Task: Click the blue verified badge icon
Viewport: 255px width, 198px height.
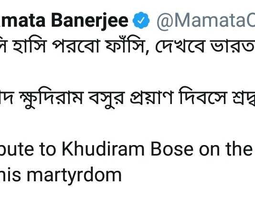Action: click(x=141, y=21)
